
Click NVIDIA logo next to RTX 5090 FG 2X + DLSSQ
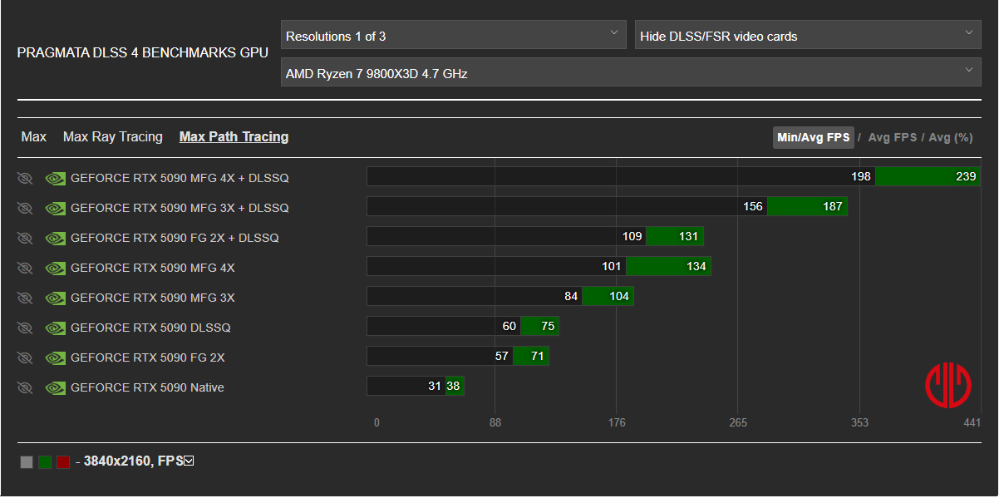56,238
